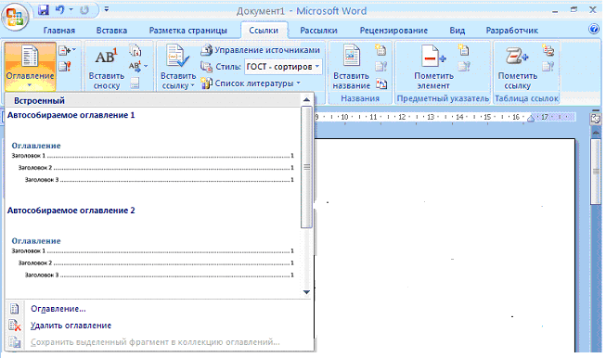Click gallery scroll up arrow
This screenshot has height=358, width=606.
(306, 99)
